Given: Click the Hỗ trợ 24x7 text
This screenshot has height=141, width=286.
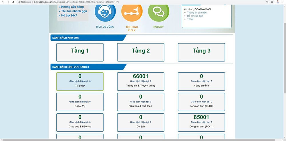Looking at the screenshot, I should (x=69, y=15).
